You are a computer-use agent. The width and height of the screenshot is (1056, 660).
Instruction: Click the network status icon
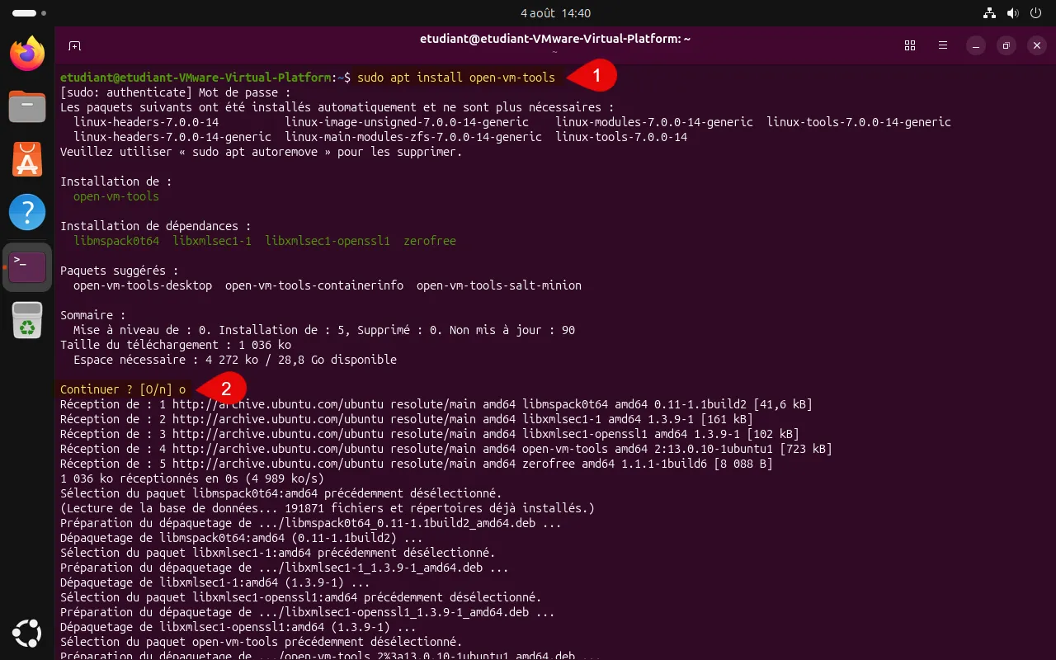coord(990,13)
